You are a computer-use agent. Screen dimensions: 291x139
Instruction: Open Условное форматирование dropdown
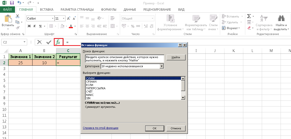(x=170, y=23)
